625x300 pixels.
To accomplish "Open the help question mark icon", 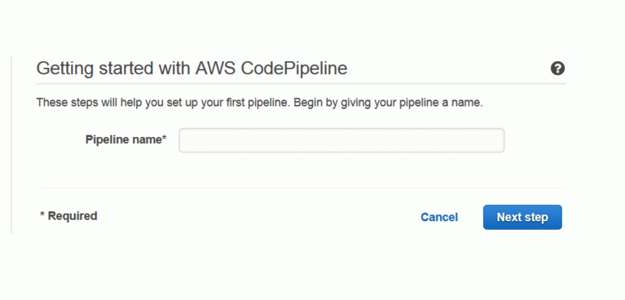I will 557,68.
